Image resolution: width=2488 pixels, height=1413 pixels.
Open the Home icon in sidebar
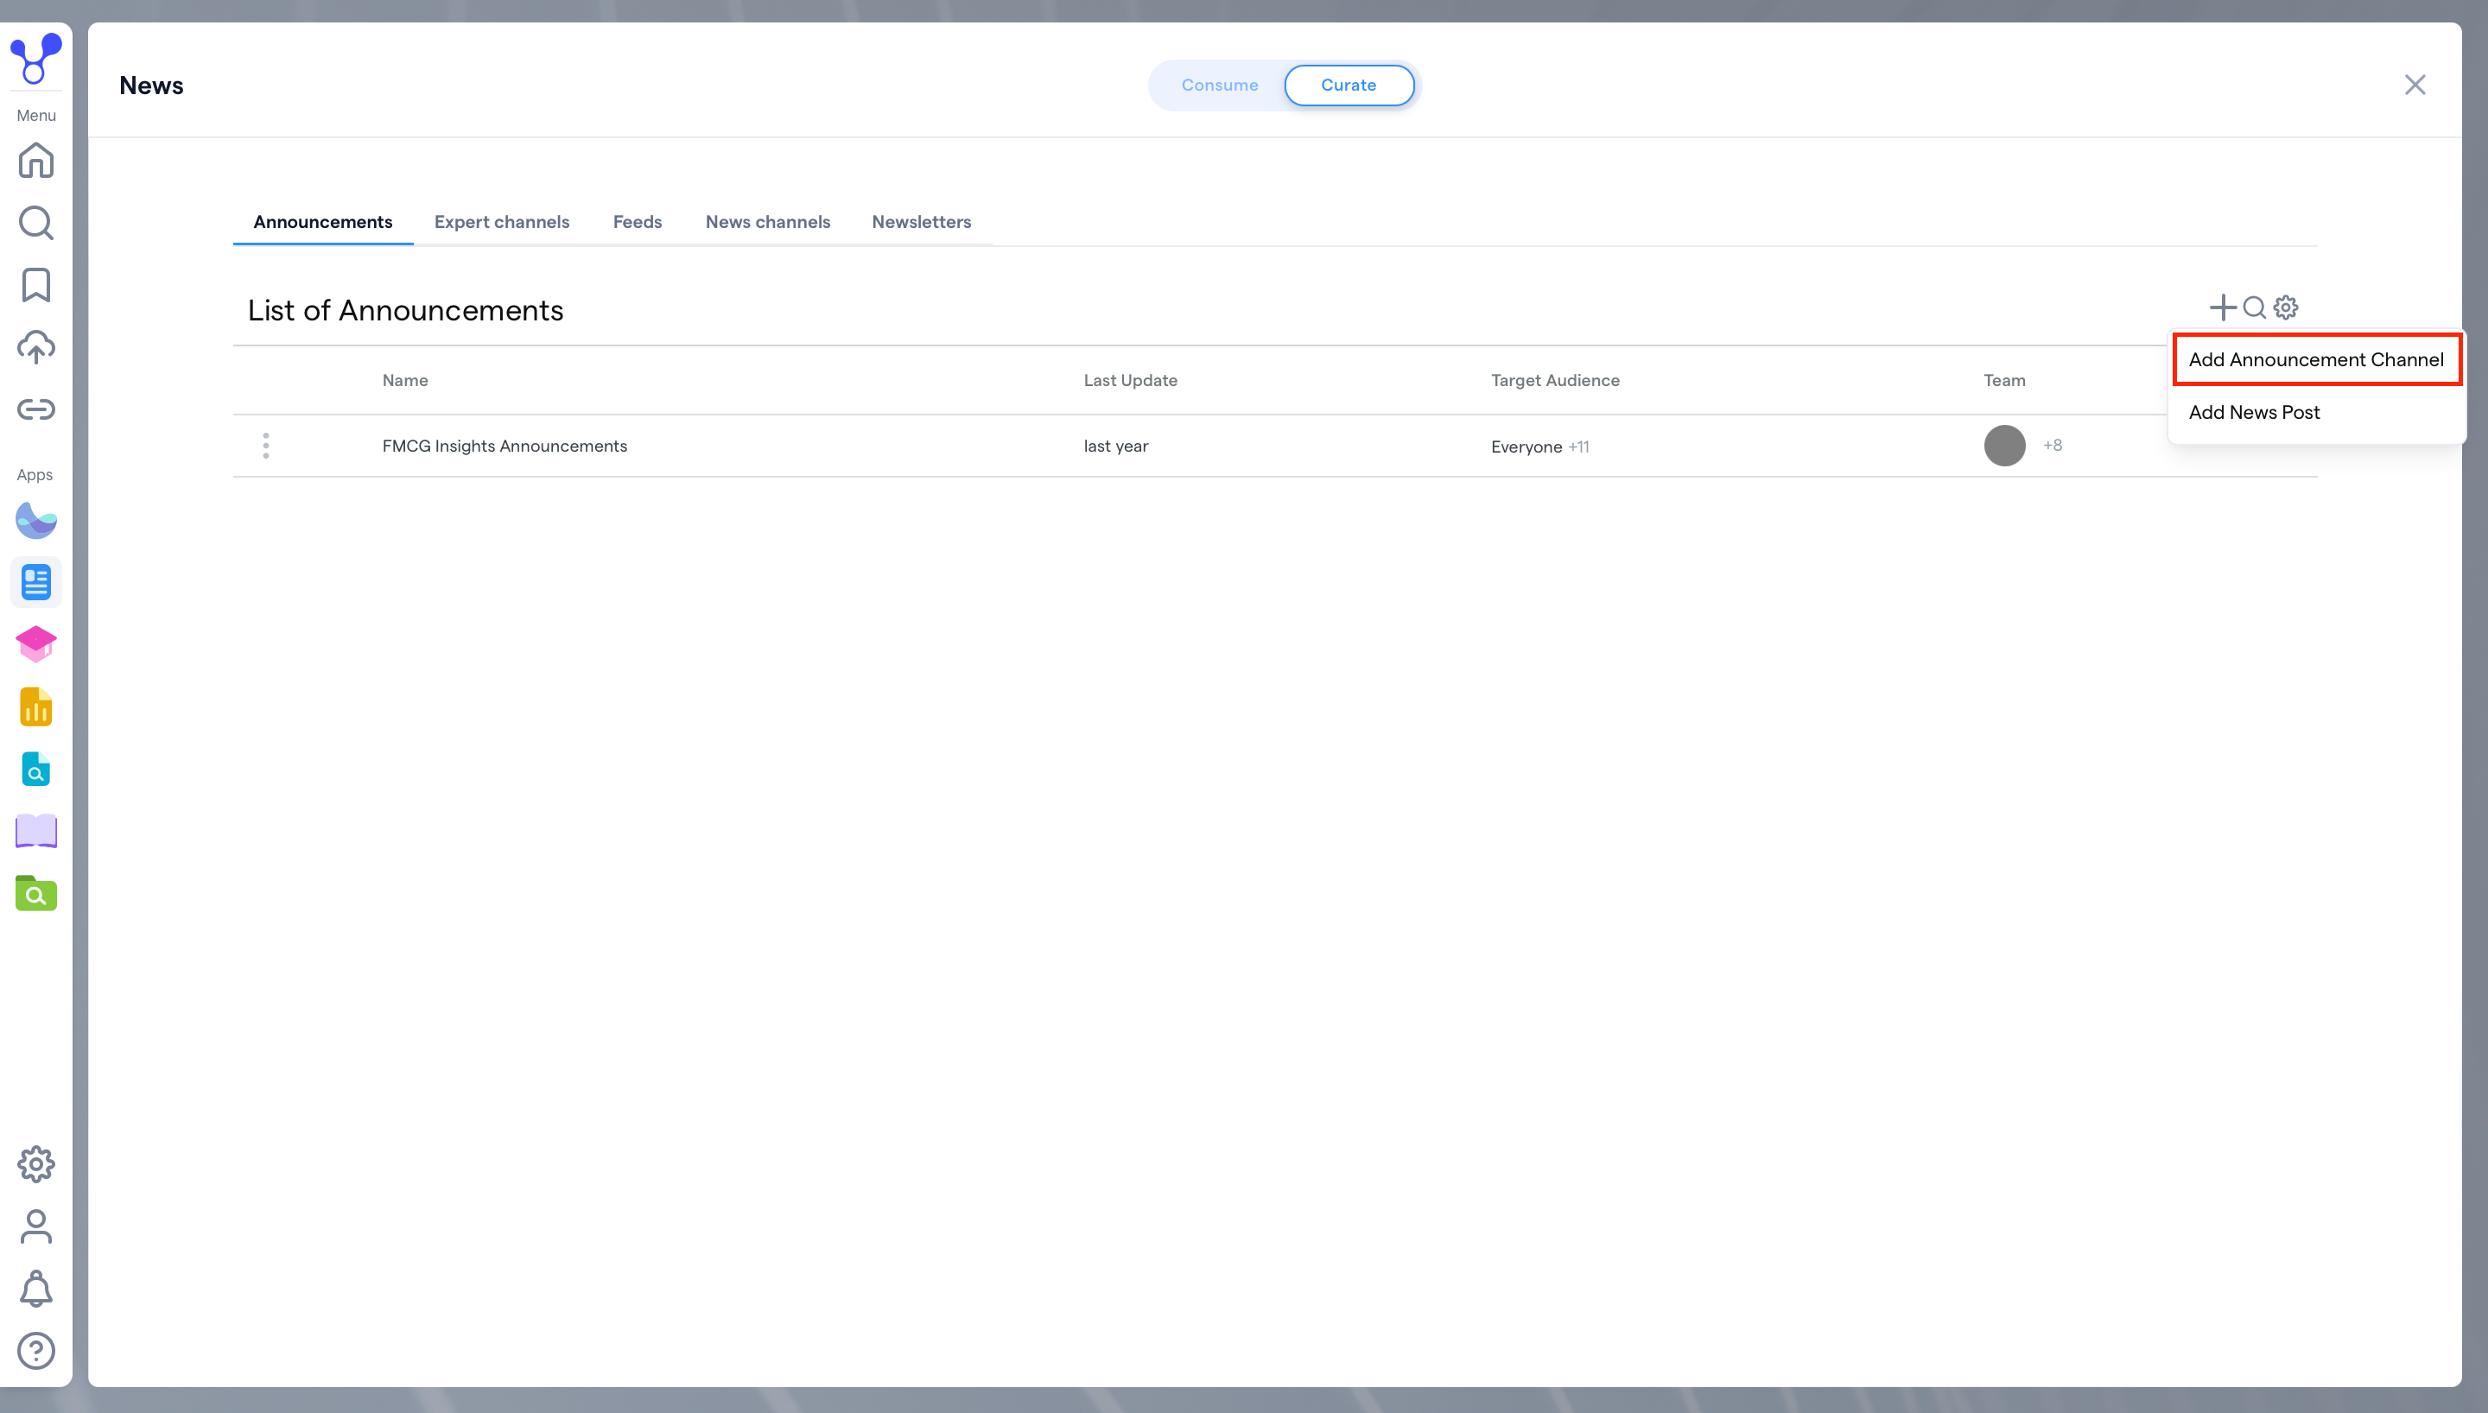36,160
